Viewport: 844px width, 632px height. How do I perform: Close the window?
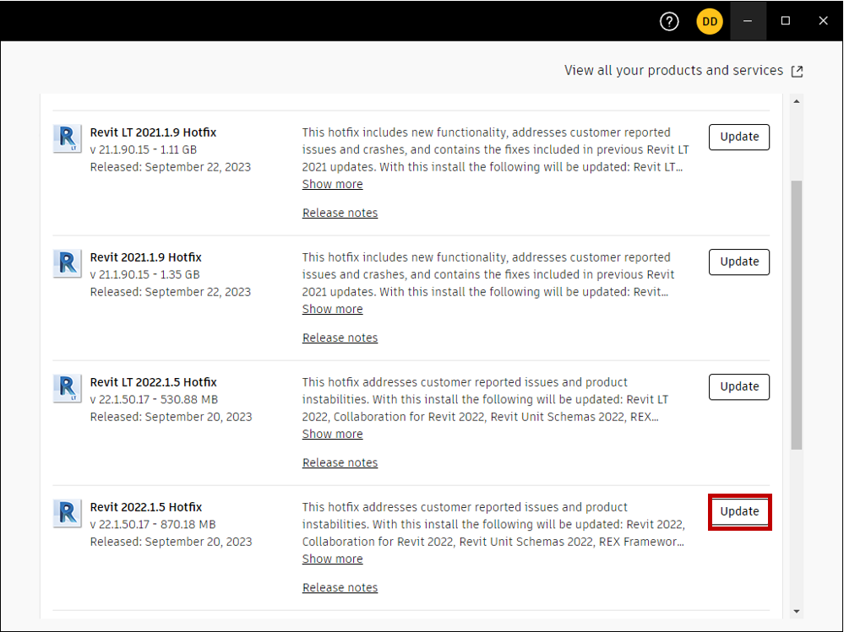823,21
